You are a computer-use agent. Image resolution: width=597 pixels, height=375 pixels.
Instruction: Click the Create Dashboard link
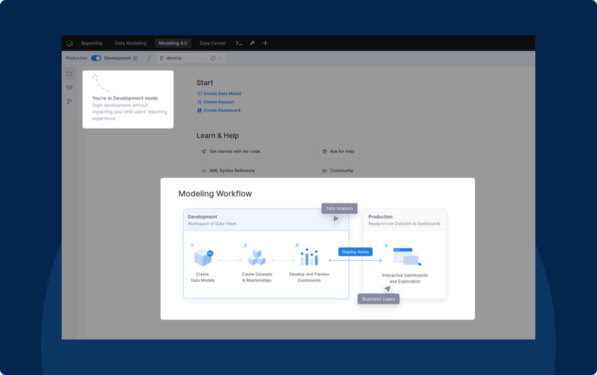pos(221,110)
